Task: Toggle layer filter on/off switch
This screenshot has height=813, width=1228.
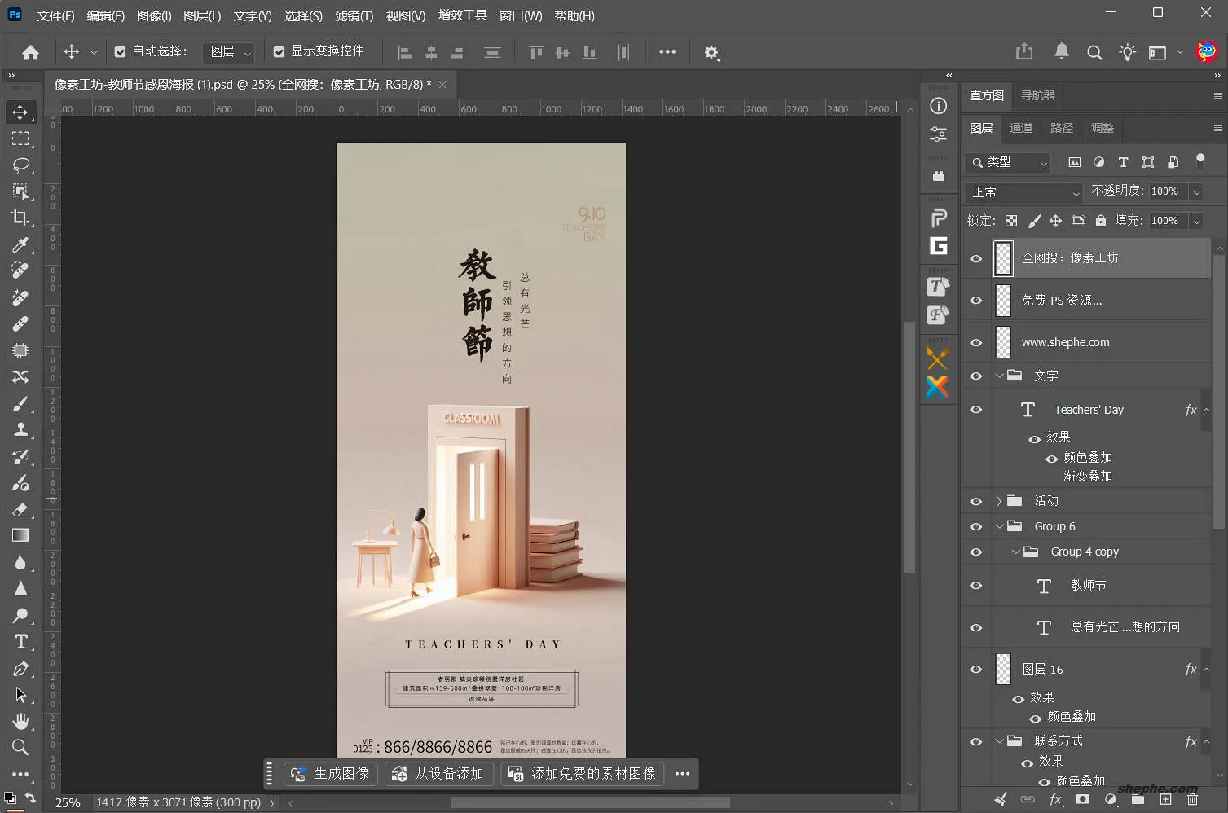Action: click(x=1200, y=160)
